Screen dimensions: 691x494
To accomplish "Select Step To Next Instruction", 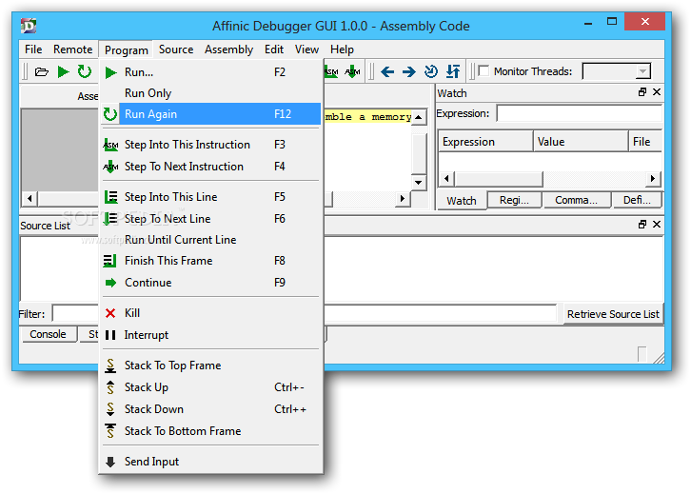I will (211, 167).
